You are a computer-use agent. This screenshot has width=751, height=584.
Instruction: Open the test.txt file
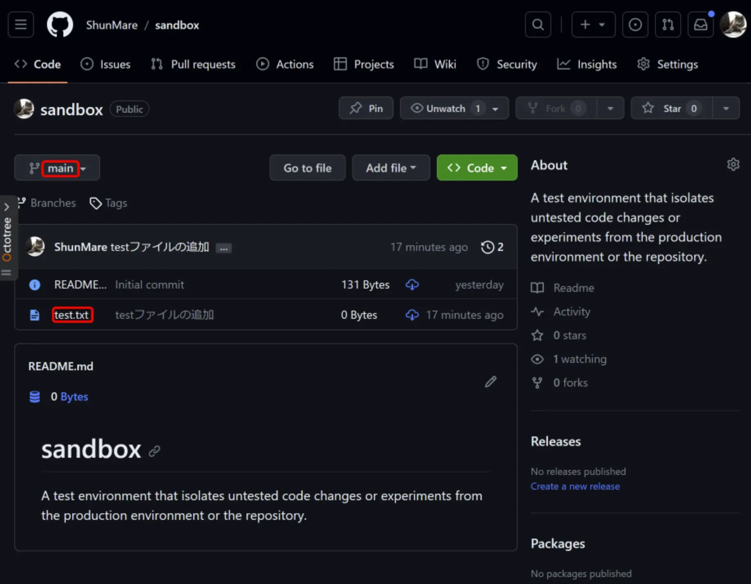[72, 315]
